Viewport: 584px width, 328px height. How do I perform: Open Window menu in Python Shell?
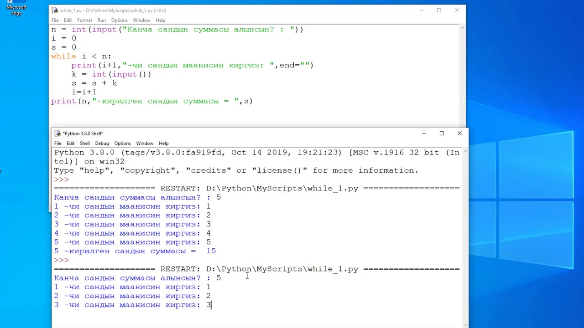pyautogui.click(x=145, y=143)
